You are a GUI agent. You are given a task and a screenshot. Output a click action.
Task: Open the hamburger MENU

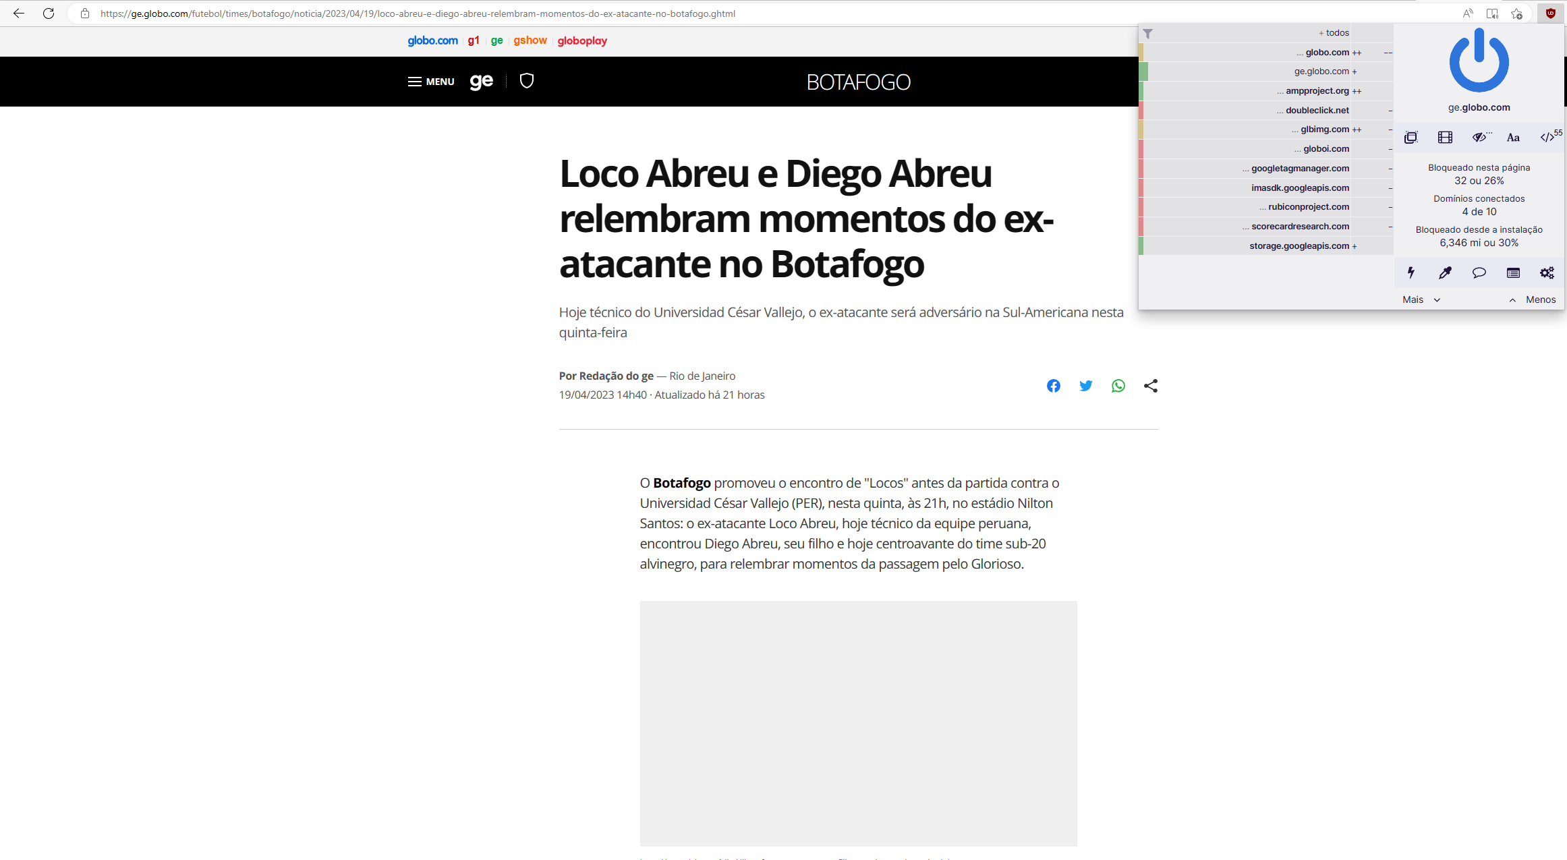[x=430, y=81]
